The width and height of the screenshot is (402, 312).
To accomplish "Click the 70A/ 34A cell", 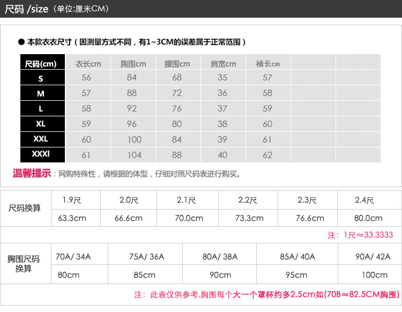I will [73, 257].
